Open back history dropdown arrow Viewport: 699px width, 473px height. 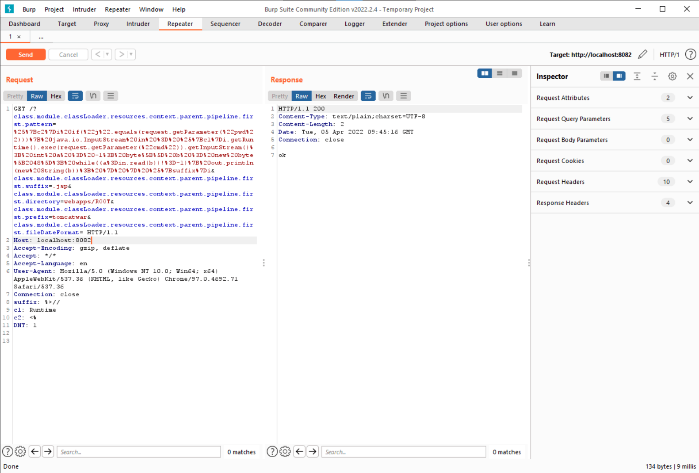pos(107,54)
